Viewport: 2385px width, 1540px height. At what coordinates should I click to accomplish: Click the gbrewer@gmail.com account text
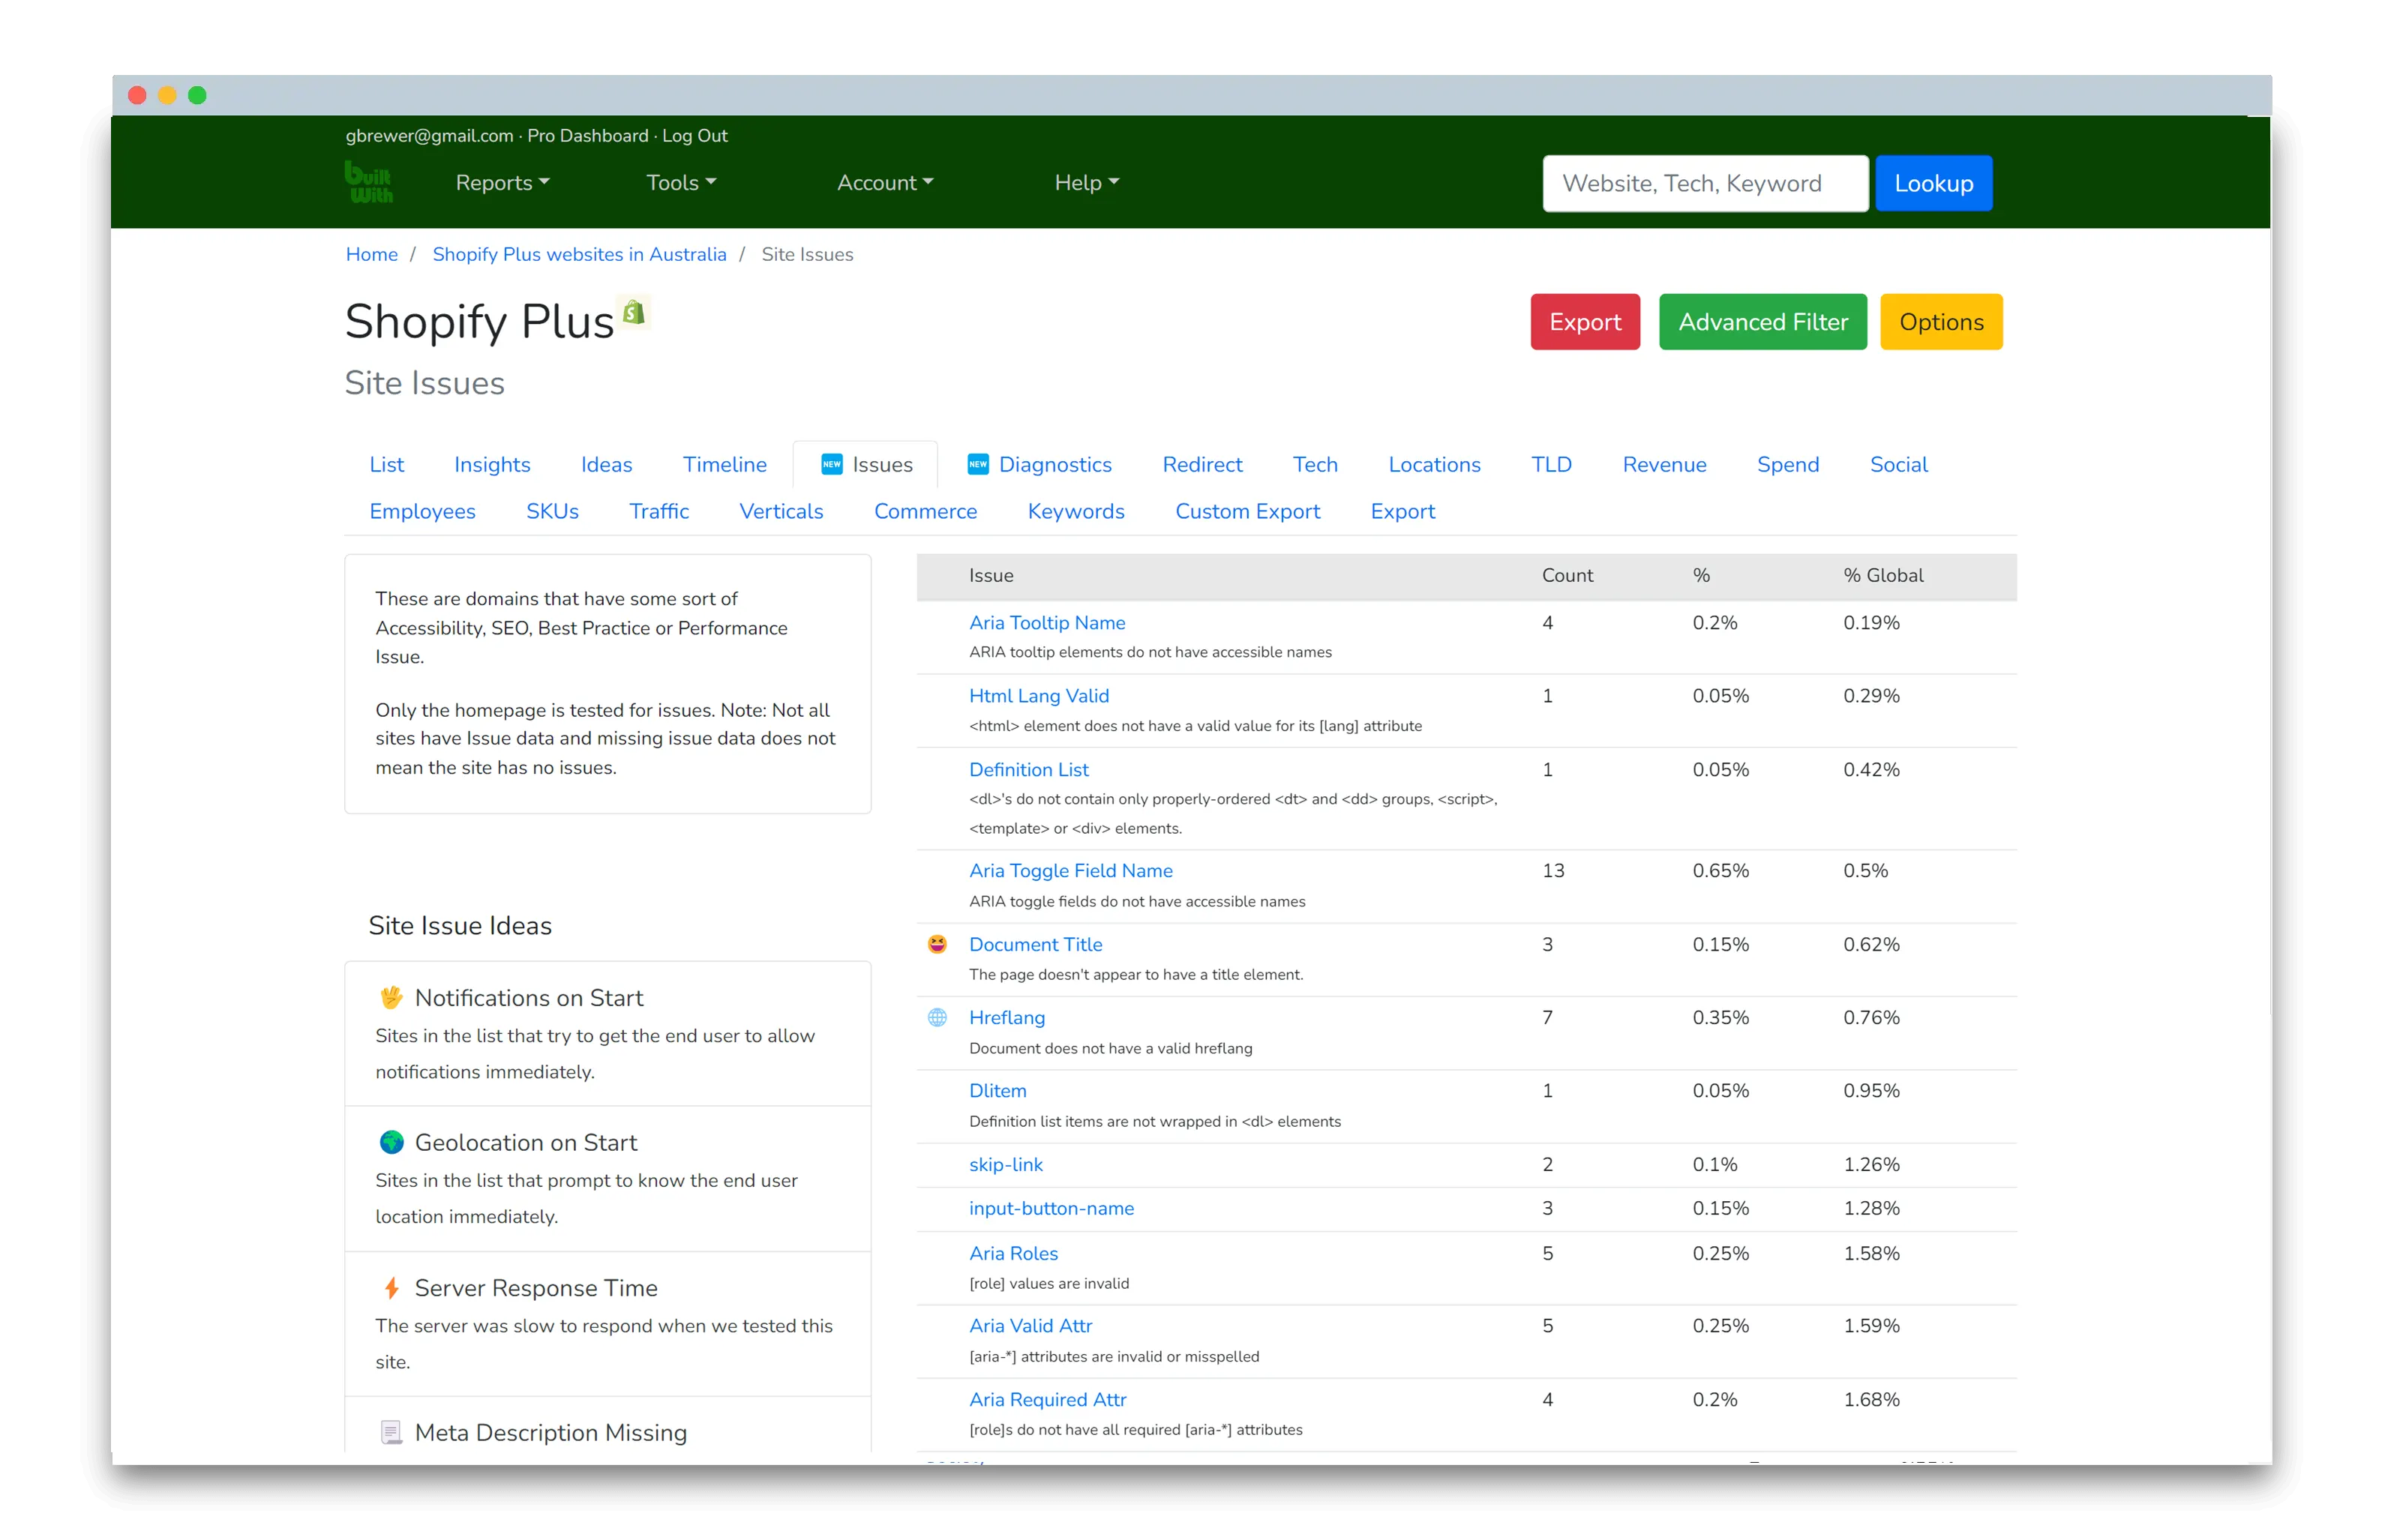point(429,136)
